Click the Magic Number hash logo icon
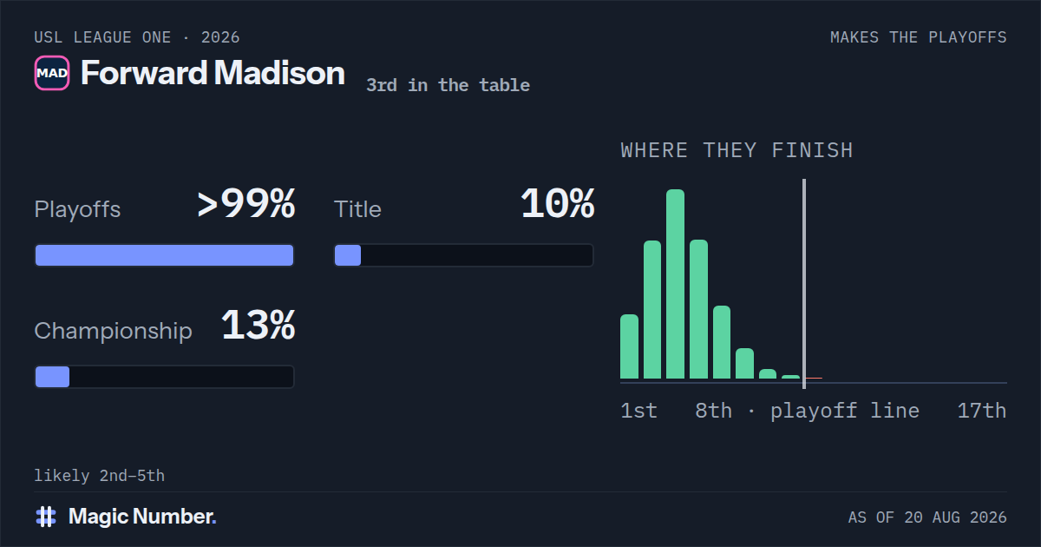This screenshot has width=1041, height=547. (x=45, y=517)
